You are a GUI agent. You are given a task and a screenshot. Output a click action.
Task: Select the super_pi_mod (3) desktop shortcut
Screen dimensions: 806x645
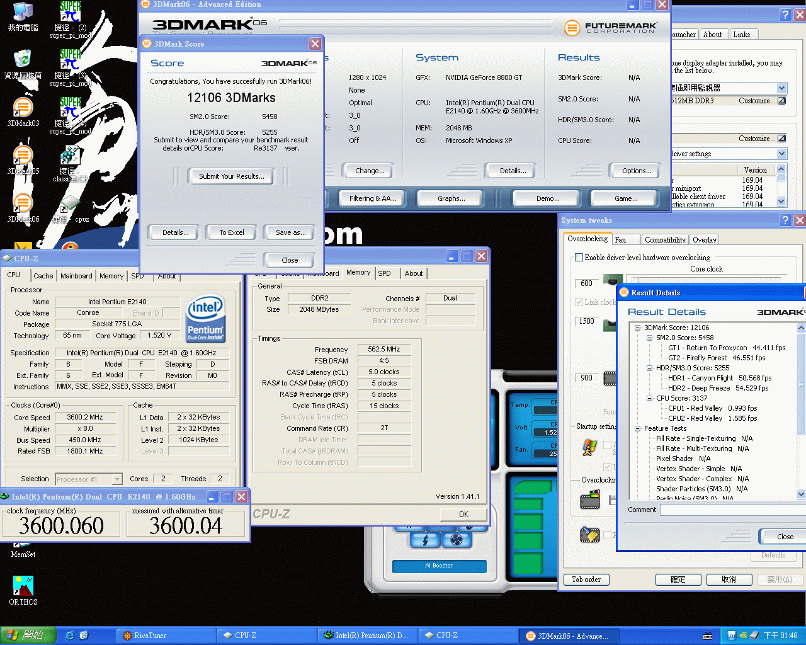point(71,68)
